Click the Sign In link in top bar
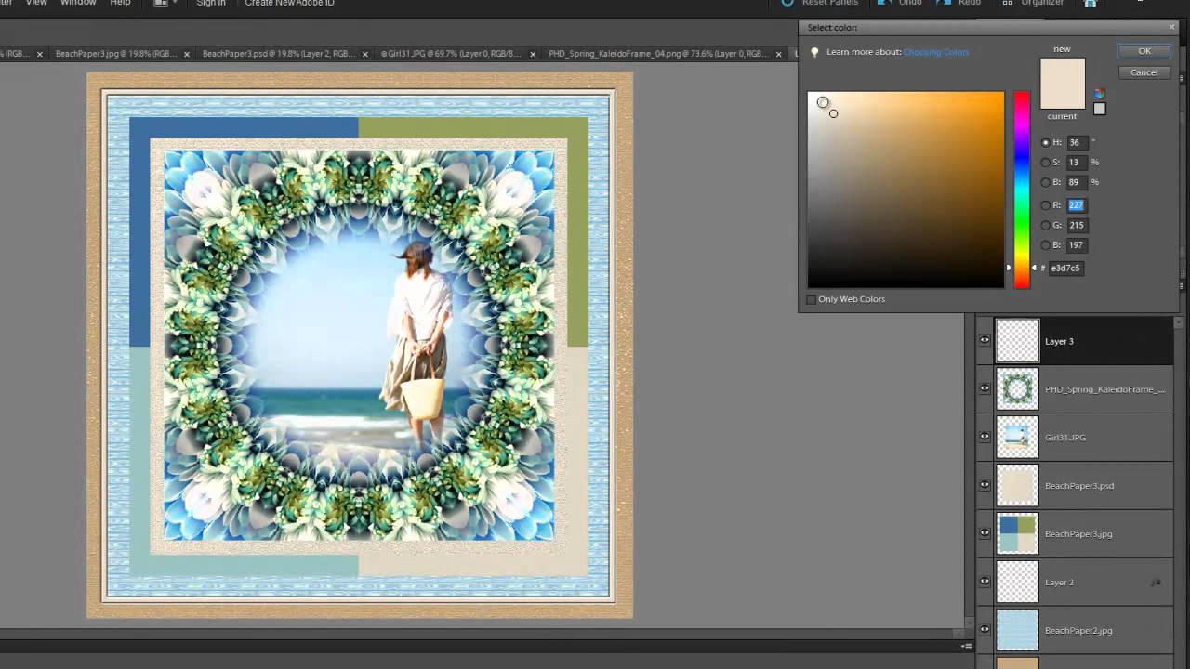The height and width of the screenshot is (669, 1190). tap(211, 3)
